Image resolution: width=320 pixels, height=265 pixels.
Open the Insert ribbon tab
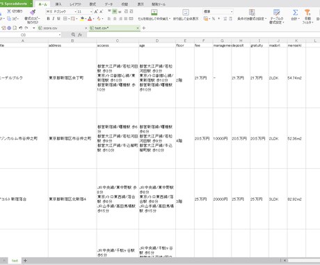point(58,4)
